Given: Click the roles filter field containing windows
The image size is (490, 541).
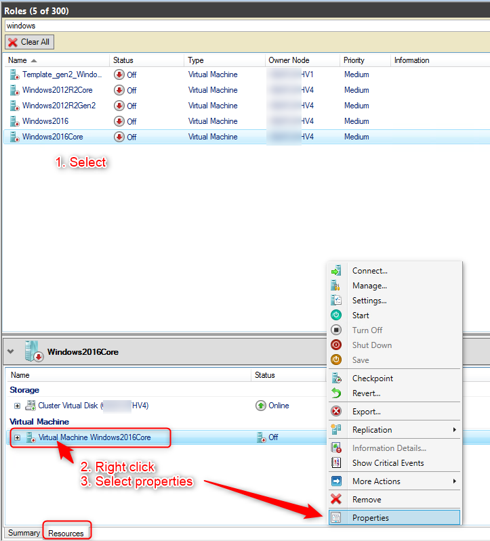Looking at the screenshot, I should [x=247, y=26].
